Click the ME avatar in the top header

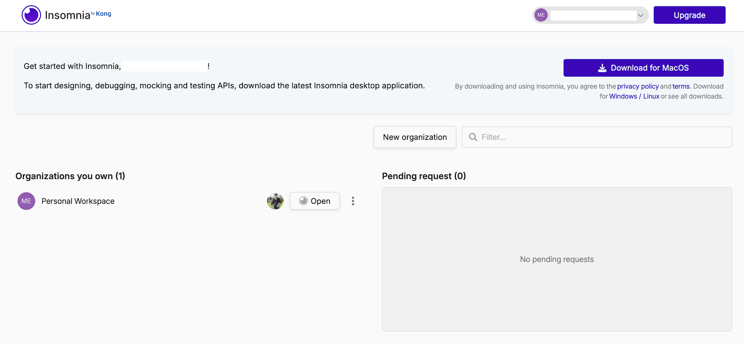541,15
